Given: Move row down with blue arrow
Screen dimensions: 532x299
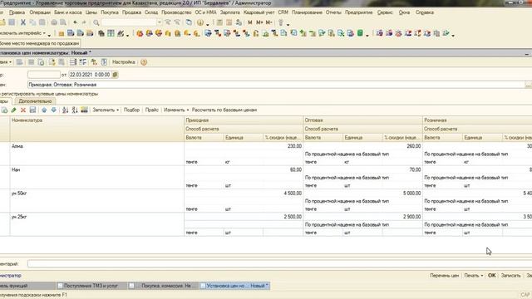Looking at the screenshot, I should click(x=53, y=110).
